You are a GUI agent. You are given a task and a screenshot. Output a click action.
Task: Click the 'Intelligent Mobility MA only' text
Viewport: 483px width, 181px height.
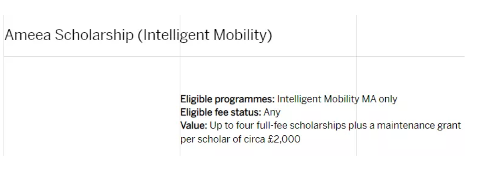tap(337, 99)
